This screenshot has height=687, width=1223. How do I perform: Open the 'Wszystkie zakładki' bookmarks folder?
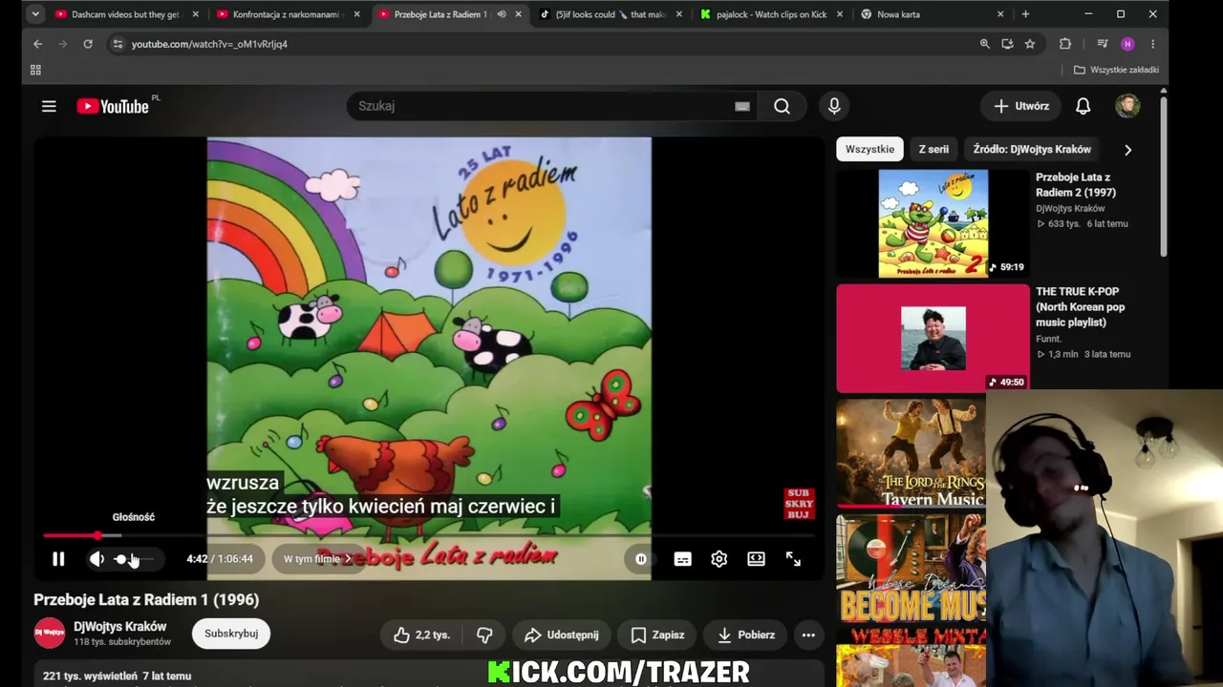1116,70
